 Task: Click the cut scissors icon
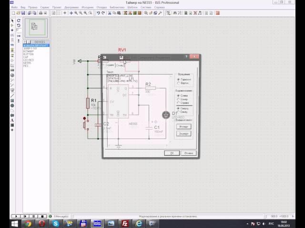coord(110,13)
